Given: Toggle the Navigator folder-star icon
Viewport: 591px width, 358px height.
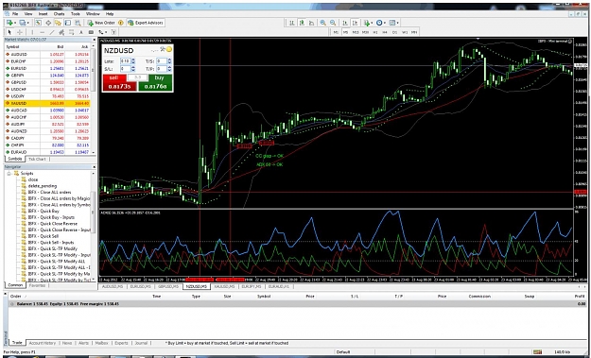Looking at the screenshot, I should (58, 23).
